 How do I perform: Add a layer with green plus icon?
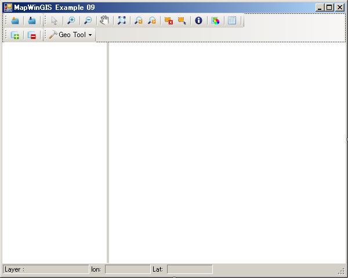click(15, 35)
